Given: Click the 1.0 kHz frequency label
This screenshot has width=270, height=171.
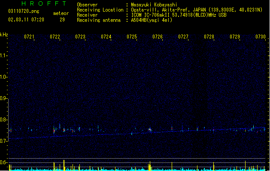Looking at the screenshot, I should [3, 77].
